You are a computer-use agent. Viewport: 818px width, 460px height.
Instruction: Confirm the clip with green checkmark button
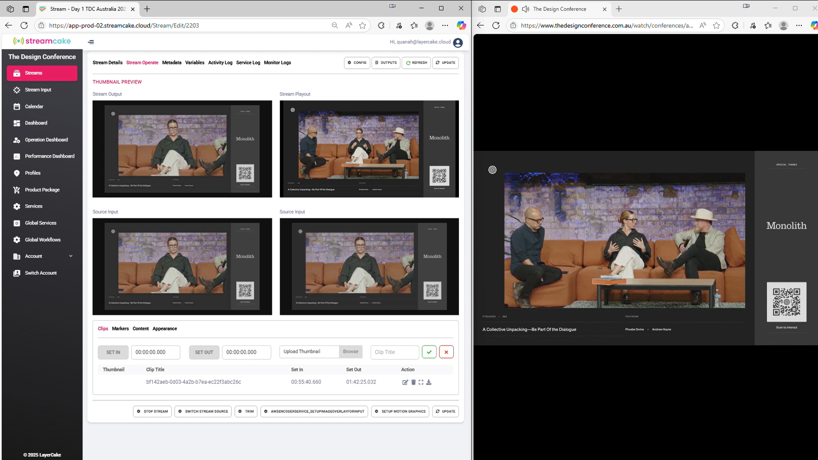coord(429,352)
